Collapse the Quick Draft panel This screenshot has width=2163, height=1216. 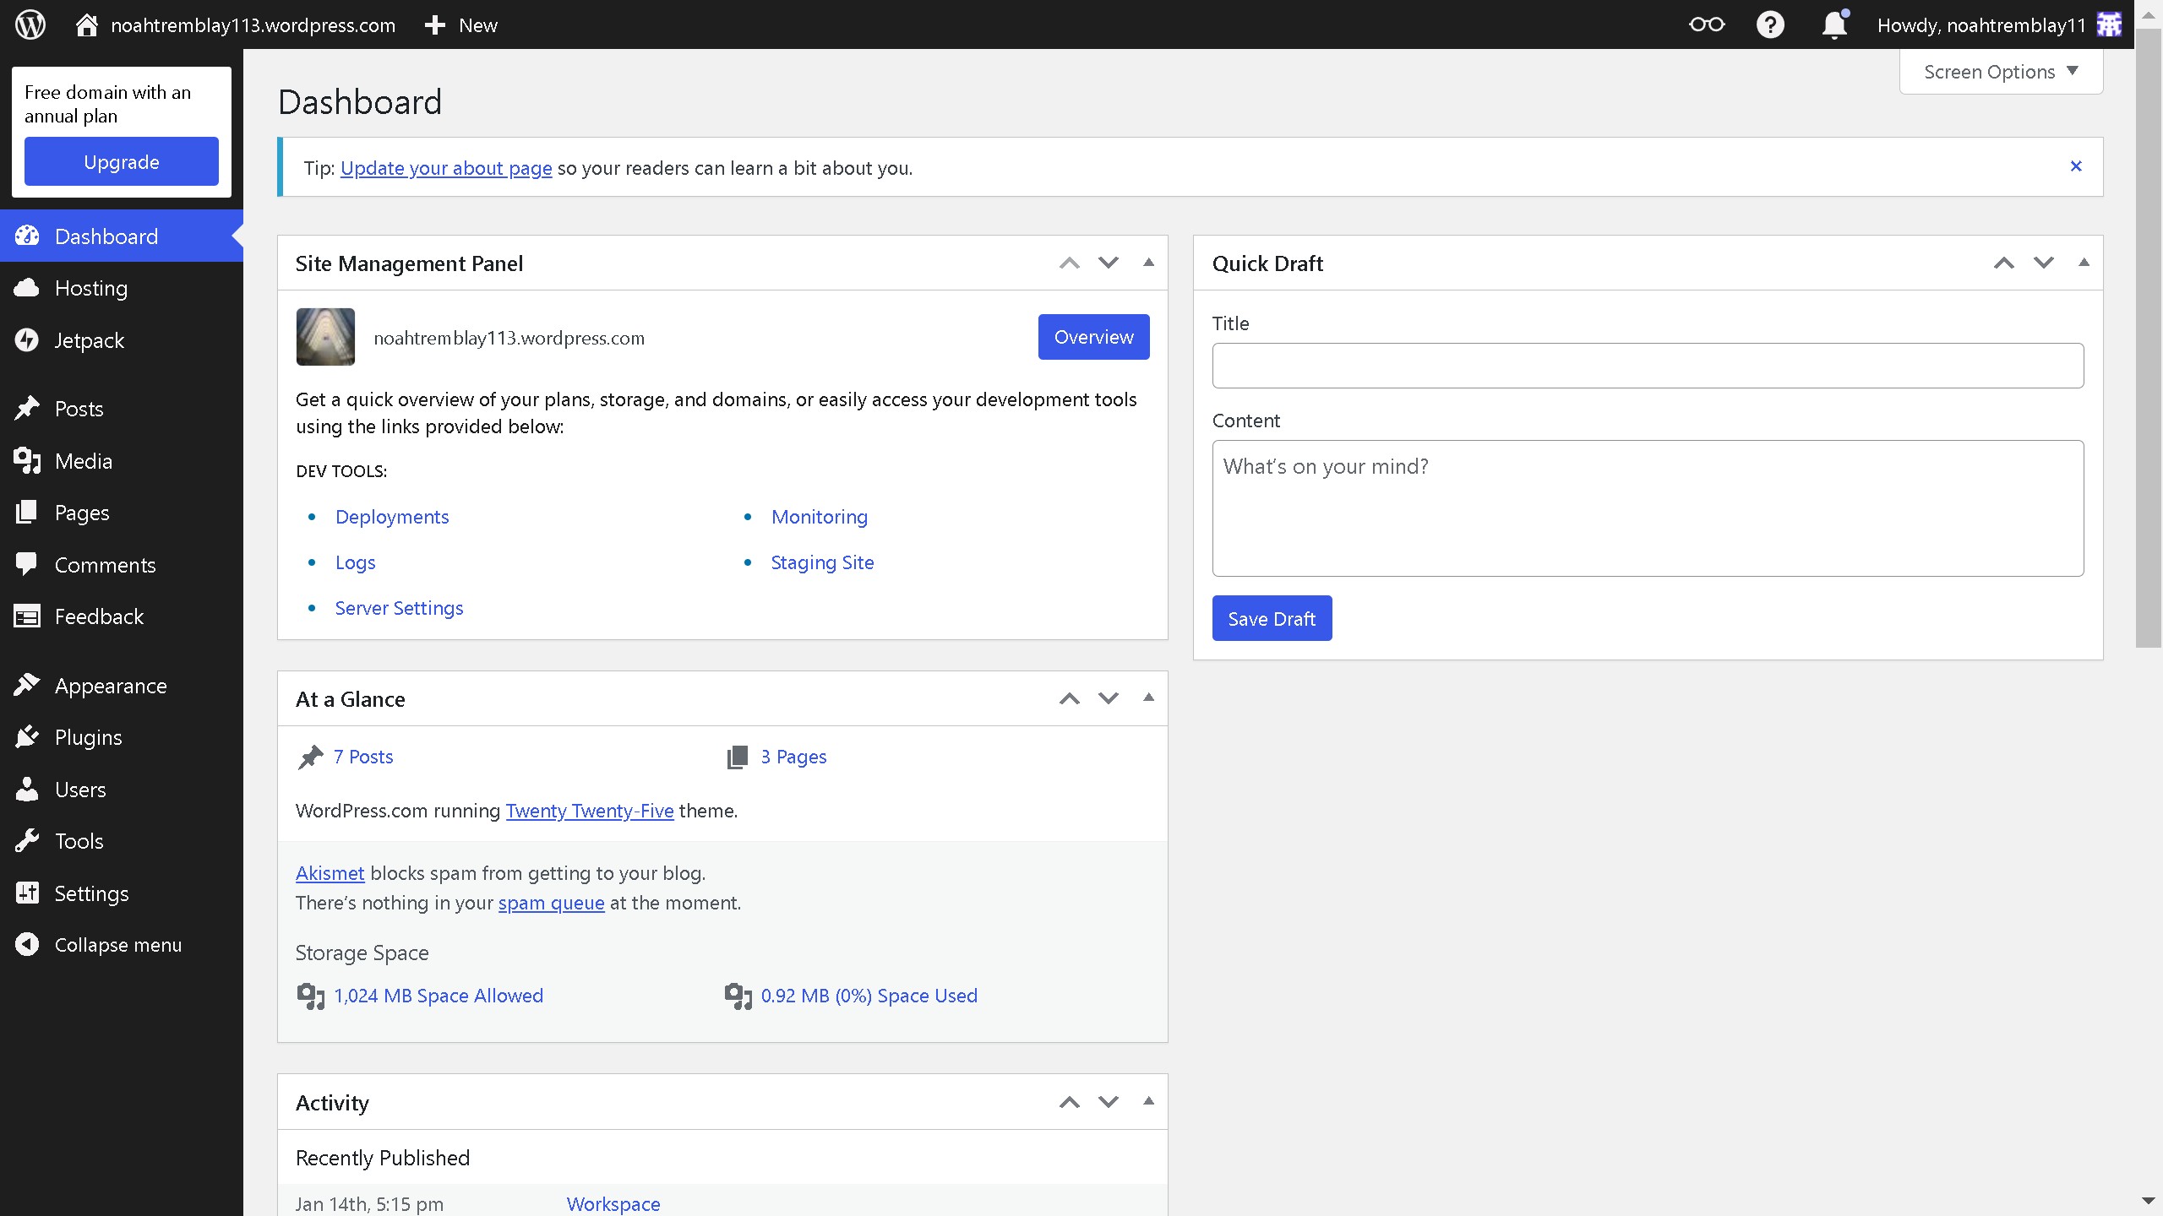click(2083, 262)
